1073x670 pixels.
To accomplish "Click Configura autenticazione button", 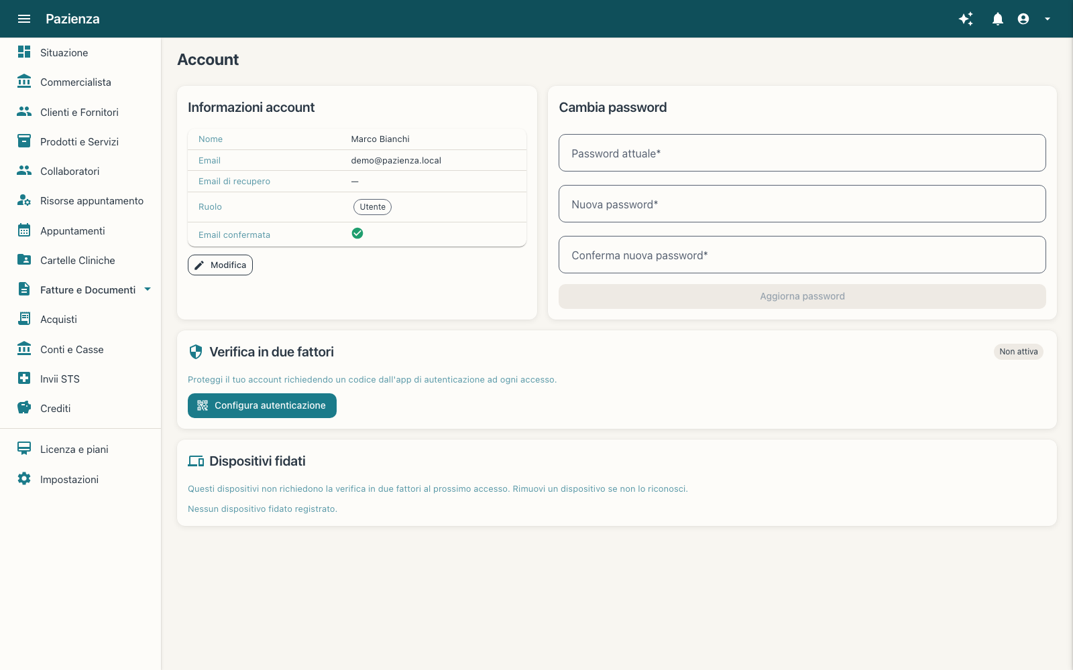I will click(262, 405).
